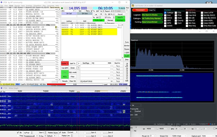Click the Bypass button
This screenshot has height=137, width=217.
click(x=127, y=49)
